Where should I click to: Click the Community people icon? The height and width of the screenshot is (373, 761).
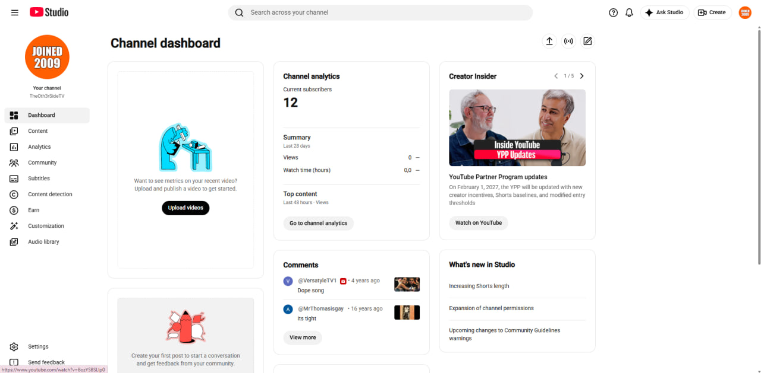point(14,162)
